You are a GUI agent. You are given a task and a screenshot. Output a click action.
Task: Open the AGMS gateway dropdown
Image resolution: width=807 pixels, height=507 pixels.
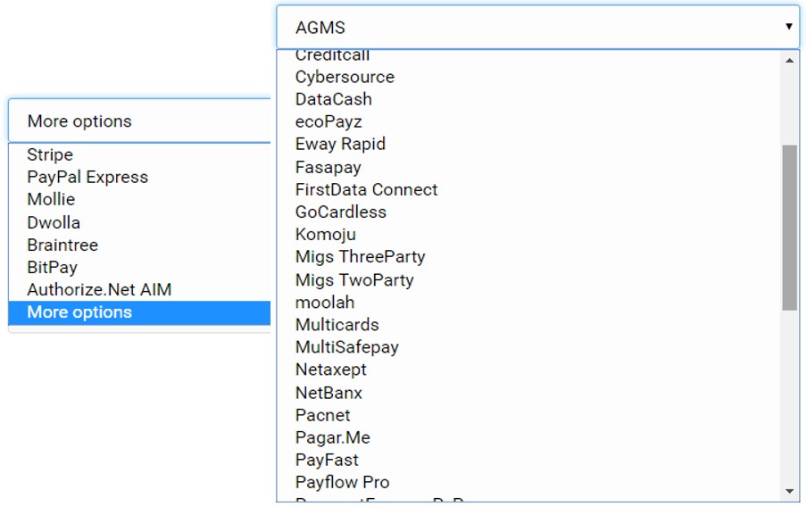coord(536,27)
